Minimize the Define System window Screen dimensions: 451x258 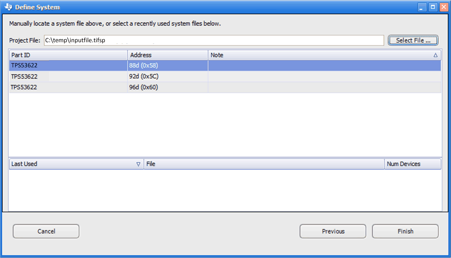(422, 7)
